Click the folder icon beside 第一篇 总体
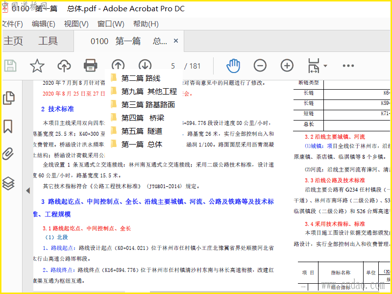 coord(114,144)
